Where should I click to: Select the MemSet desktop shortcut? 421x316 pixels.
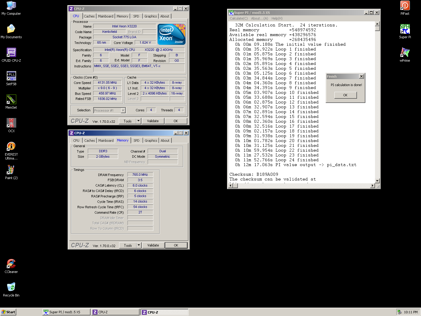(11, 102)
